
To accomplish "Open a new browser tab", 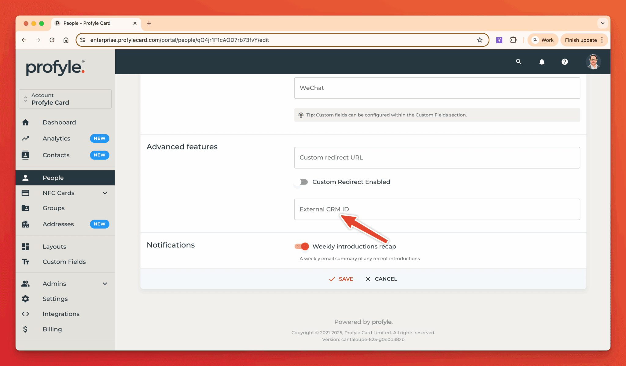I will (x=149, y=23).
